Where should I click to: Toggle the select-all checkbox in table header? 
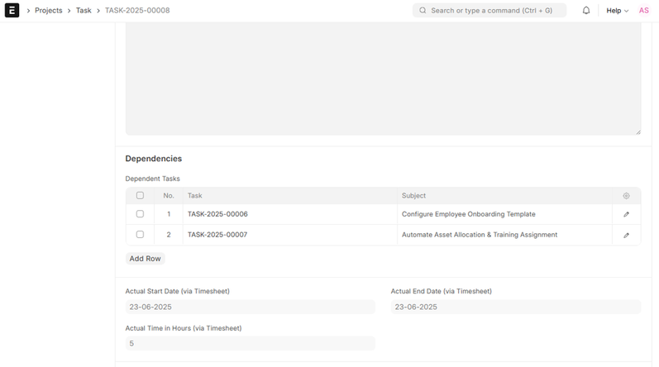click(x=140, y=196)
